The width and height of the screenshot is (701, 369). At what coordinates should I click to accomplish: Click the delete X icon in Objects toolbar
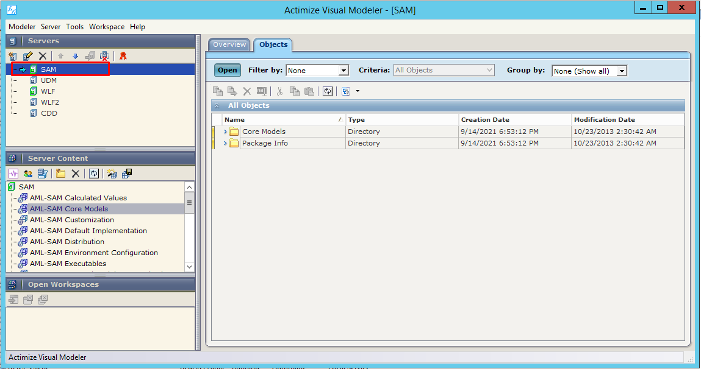246,91
